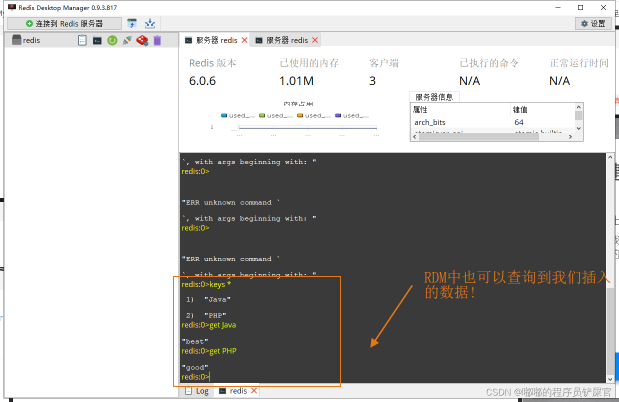Close the Redis Desktop Manager window
This screenshot has height=402, width=619.
pos(603,7)
